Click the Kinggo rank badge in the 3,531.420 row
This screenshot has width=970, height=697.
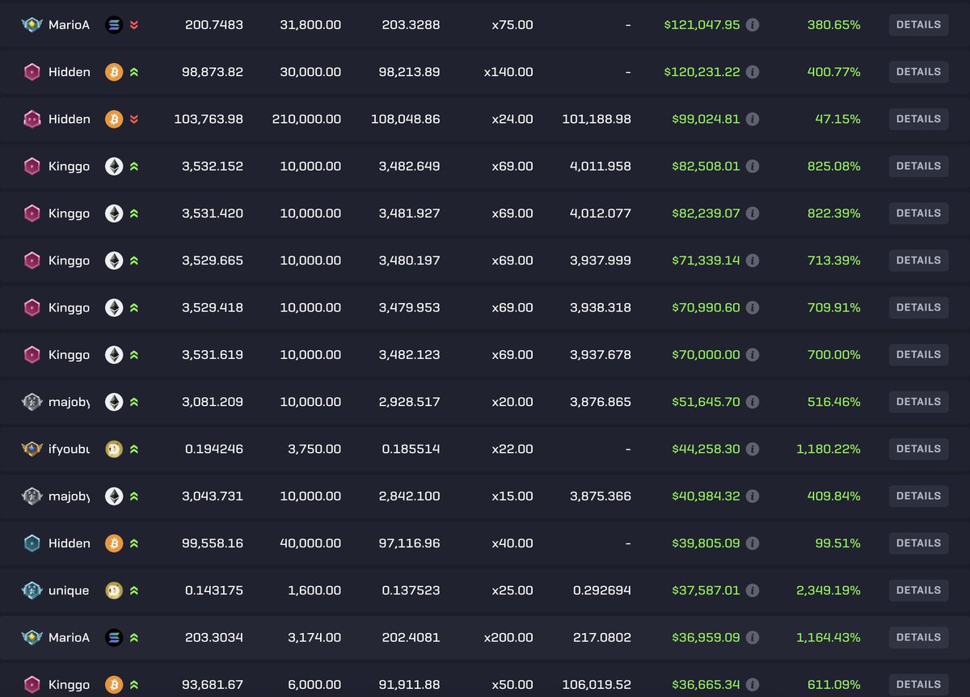tap(32, 213)
